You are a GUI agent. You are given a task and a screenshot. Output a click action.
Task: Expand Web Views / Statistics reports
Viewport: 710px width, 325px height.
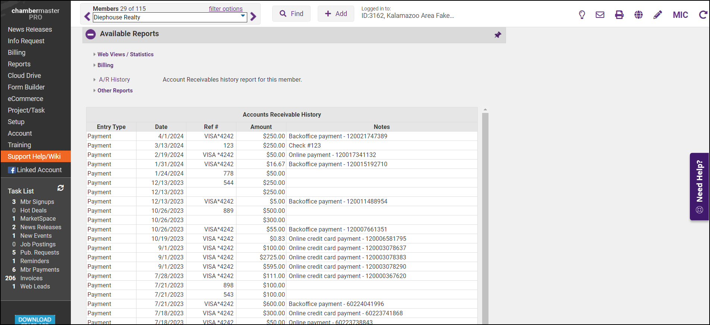click(x=125, y=54)
